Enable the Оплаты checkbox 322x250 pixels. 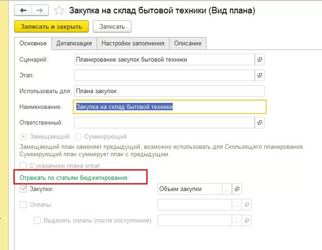(x=24, y=205)
